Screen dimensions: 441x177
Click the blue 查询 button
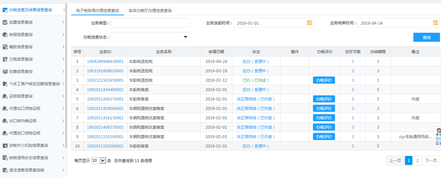pos(426,38)
